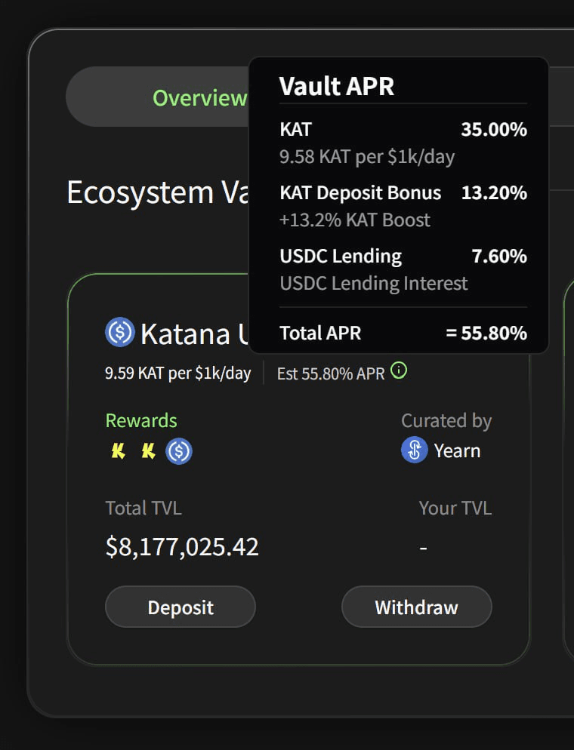Click the Yearn curator name

pyautogui.click(x=457, y=450)
